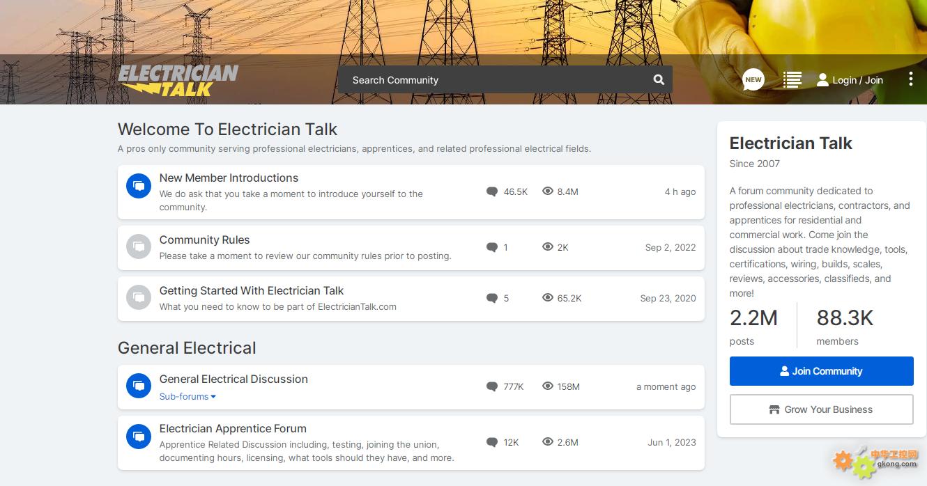Viewport: 927px width, 486px height.
Task: Click the comment icon in Community Rules row
Action: [492, 247]
